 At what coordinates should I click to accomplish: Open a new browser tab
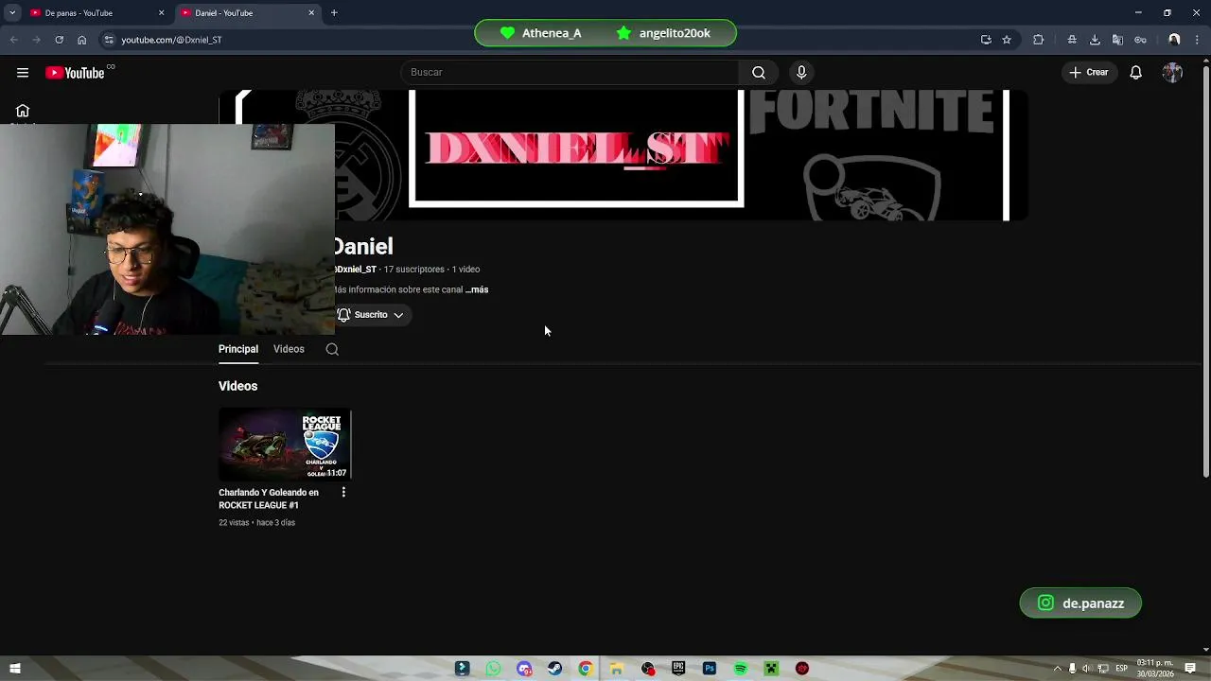coord(334,13)
